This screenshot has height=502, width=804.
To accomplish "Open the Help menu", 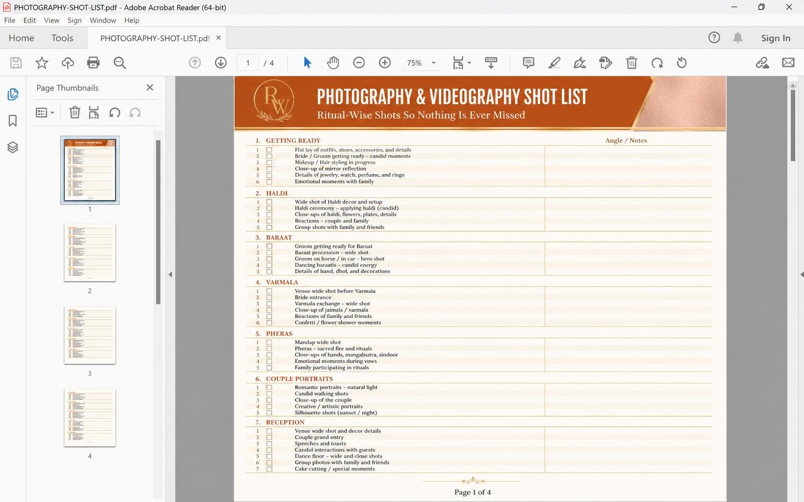I will coord(131,20).
